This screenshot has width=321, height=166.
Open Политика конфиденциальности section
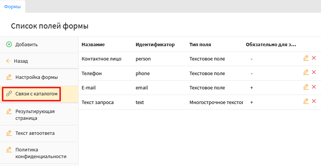[41, 153]
